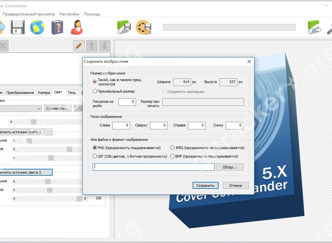This screenshot has width=332, height=243.
Task: Click the slider thumb above источник света 1
Action: 34,122
